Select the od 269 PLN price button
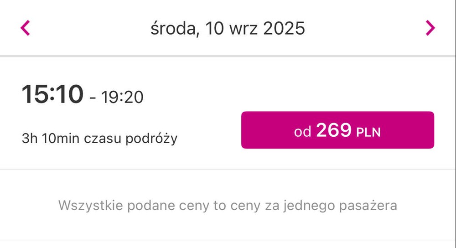456x248 pixels. [x=337, y=130]
